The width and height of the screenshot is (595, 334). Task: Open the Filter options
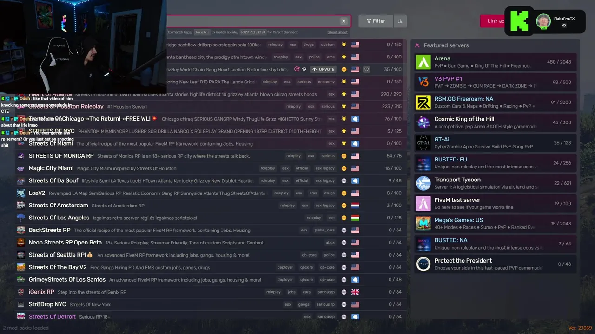coord(376,21)
